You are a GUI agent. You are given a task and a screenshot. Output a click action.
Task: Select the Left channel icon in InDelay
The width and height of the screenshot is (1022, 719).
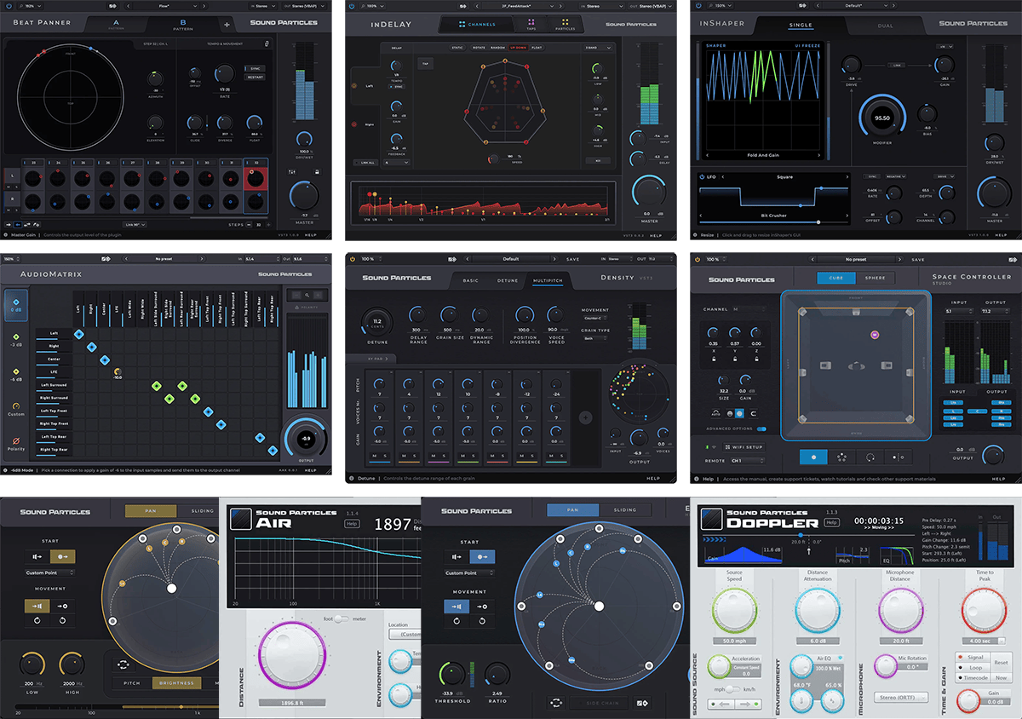click(356, 85)
